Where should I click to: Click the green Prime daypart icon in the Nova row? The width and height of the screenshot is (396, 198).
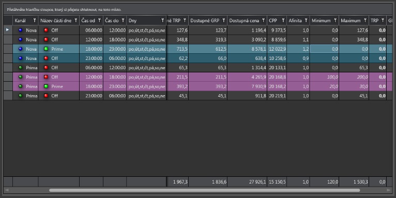[x=46, y=49]
